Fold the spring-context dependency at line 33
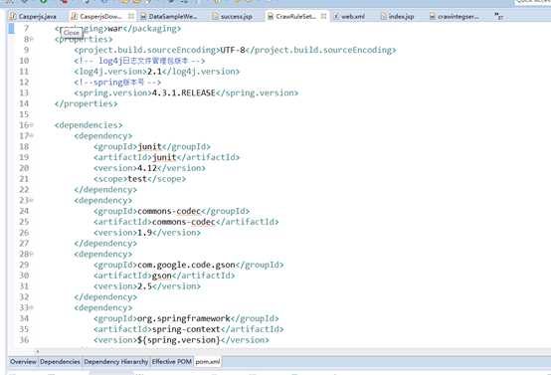This screenshot has height=375, width=551. [32, 307]
